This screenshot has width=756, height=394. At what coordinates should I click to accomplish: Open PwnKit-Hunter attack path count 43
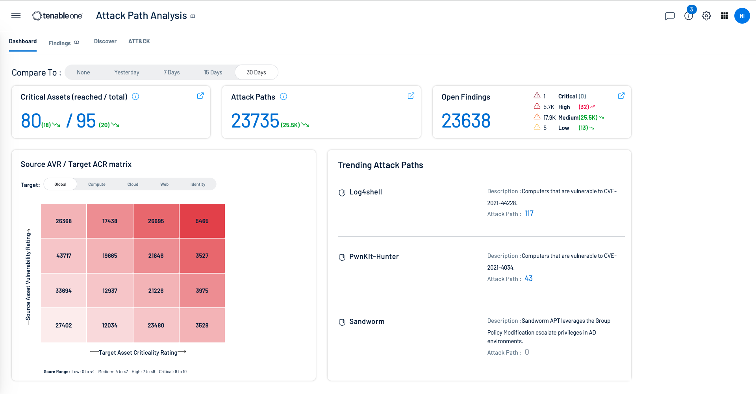tap(528, 278)
